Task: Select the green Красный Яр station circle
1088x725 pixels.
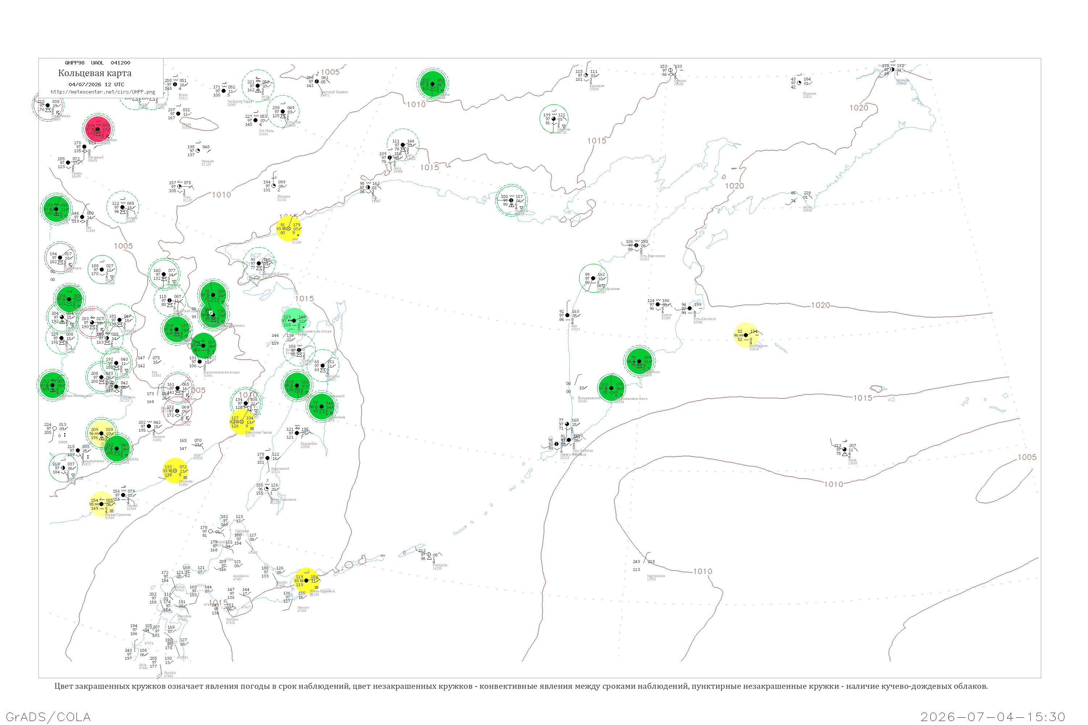Action: tap(116, 448)
